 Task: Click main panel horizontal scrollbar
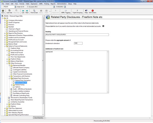pos(98,118)
